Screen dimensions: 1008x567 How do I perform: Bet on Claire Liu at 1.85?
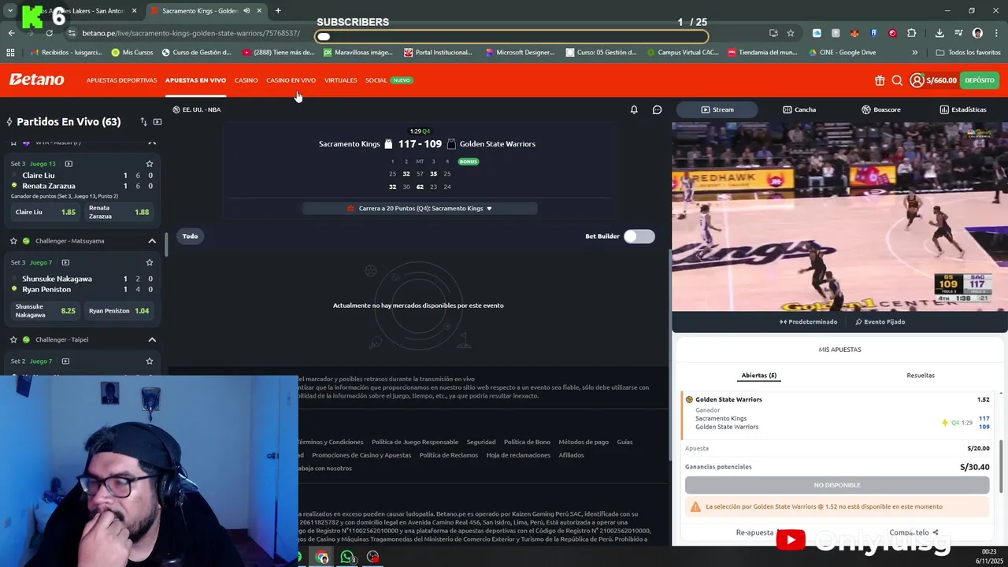coord(46,212)
